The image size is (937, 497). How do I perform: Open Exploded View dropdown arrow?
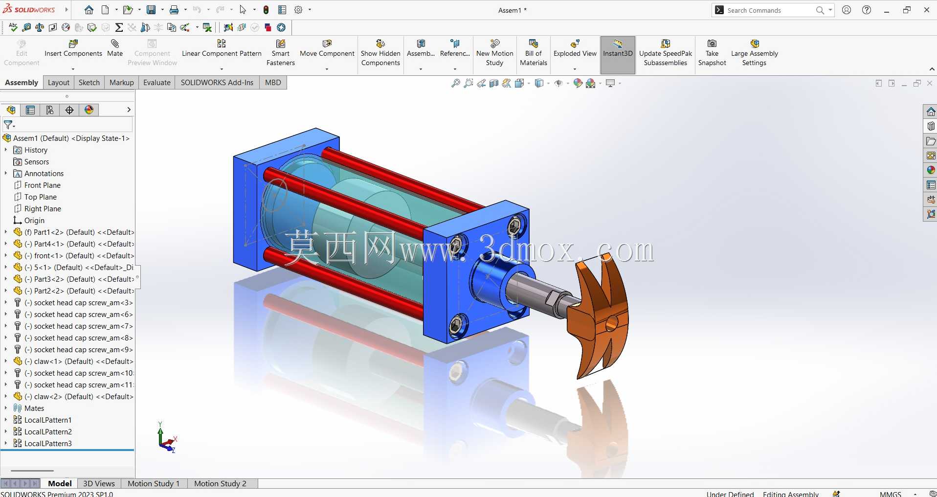tap(575, 69)
